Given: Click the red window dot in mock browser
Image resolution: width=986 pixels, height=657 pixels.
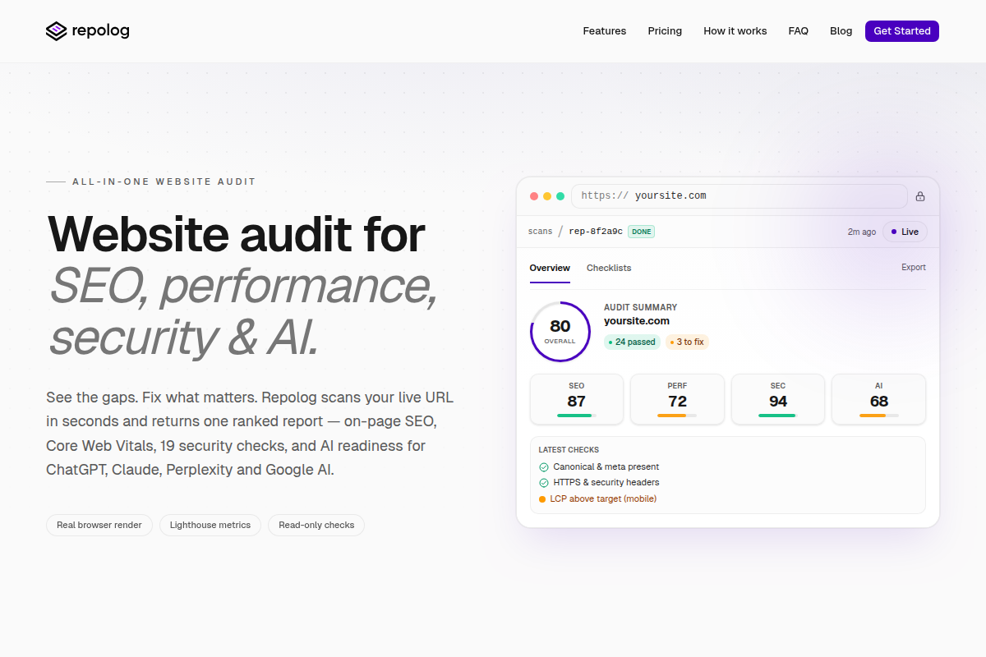Looking at the screenshot, I should pyautogui.click(x=534, y=196).
